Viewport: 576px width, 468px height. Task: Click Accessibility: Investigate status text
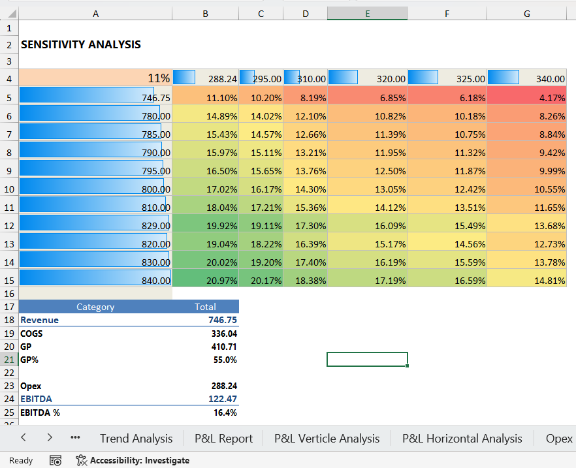[140, 460]
